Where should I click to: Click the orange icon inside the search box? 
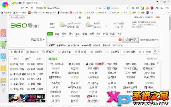click(x=120, y=40)
